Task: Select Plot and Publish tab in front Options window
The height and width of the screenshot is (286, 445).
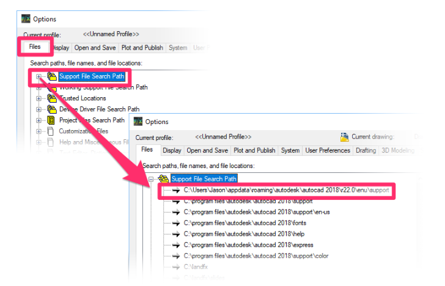Action: point(254,151)
